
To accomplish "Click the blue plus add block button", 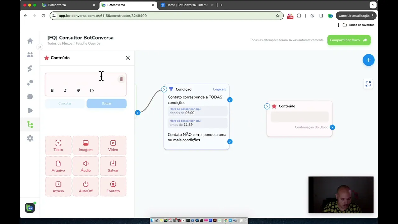I will (x=368, y=60).
